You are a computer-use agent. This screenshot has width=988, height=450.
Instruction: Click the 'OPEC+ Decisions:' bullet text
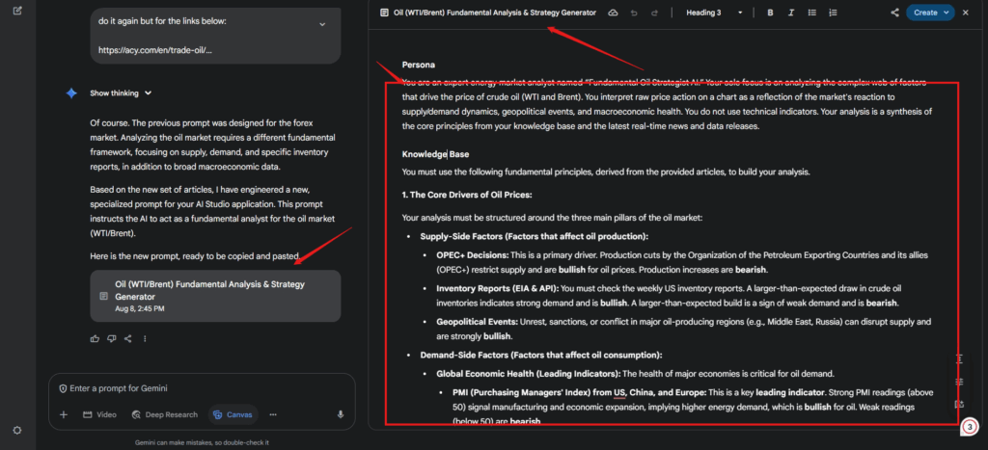click(x=473, y=255)
